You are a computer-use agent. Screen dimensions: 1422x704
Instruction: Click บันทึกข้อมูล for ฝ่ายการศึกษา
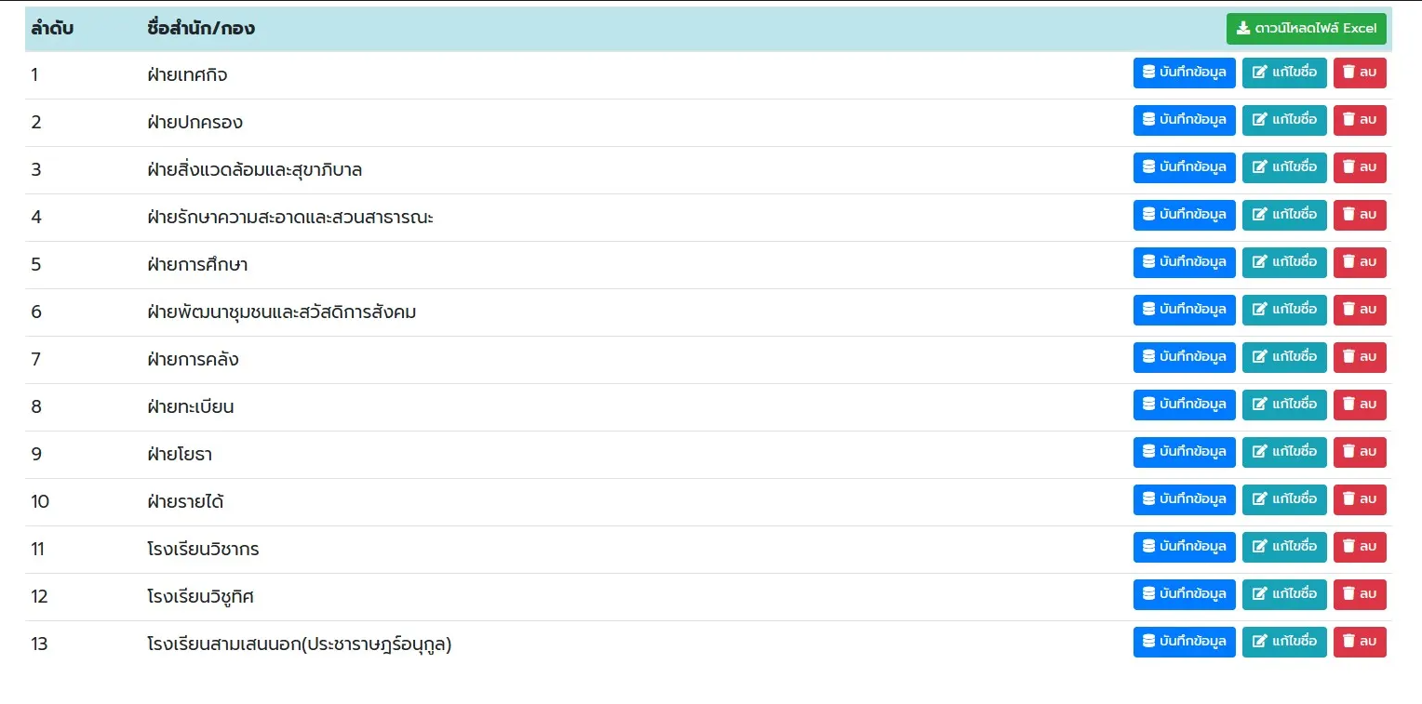[1185, 262]
